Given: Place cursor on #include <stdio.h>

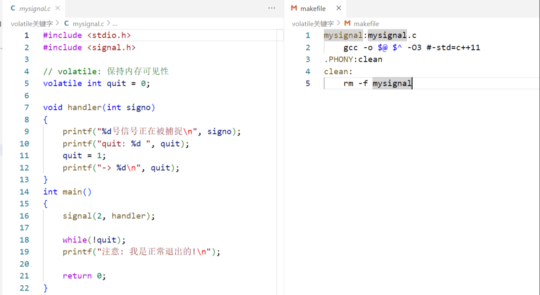Looking at the screenshot, I should coord(87,35).
